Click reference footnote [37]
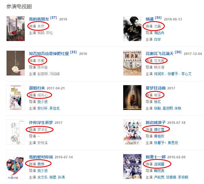This screenshot has height=184, width=204. pyautogui.click(x=53, y=18)
